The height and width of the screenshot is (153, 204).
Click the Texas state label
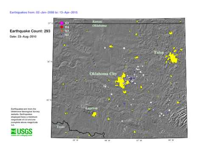coord(61,127)
